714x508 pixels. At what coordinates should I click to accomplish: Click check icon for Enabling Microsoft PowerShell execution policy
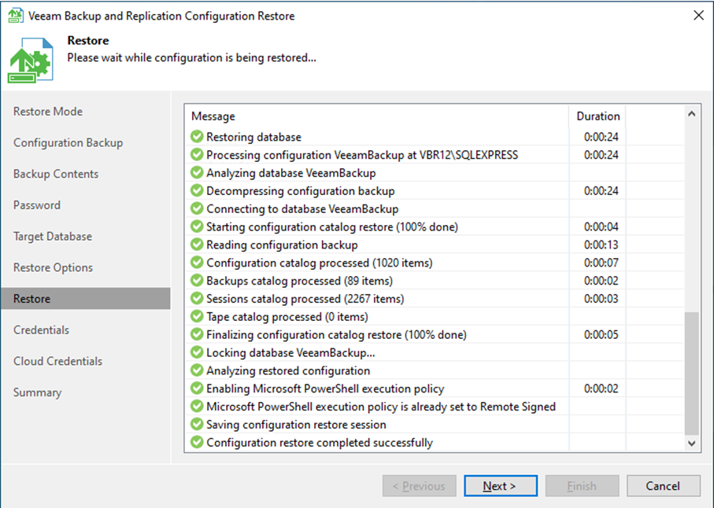tap(197, 388)
